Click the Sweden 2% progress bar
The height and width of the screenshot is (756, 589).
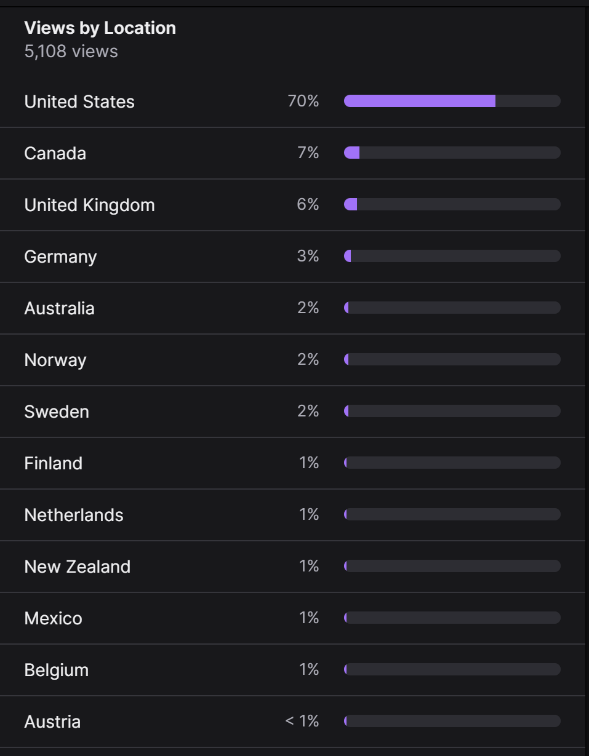coord(452,411)
